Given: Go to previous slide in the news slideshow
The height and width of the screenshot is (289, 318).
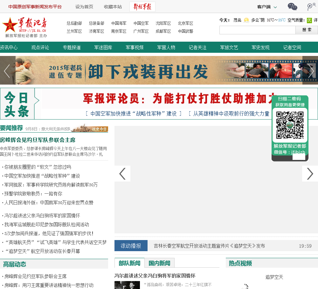Looking at the screenshot, I should (x=122, y=174).
